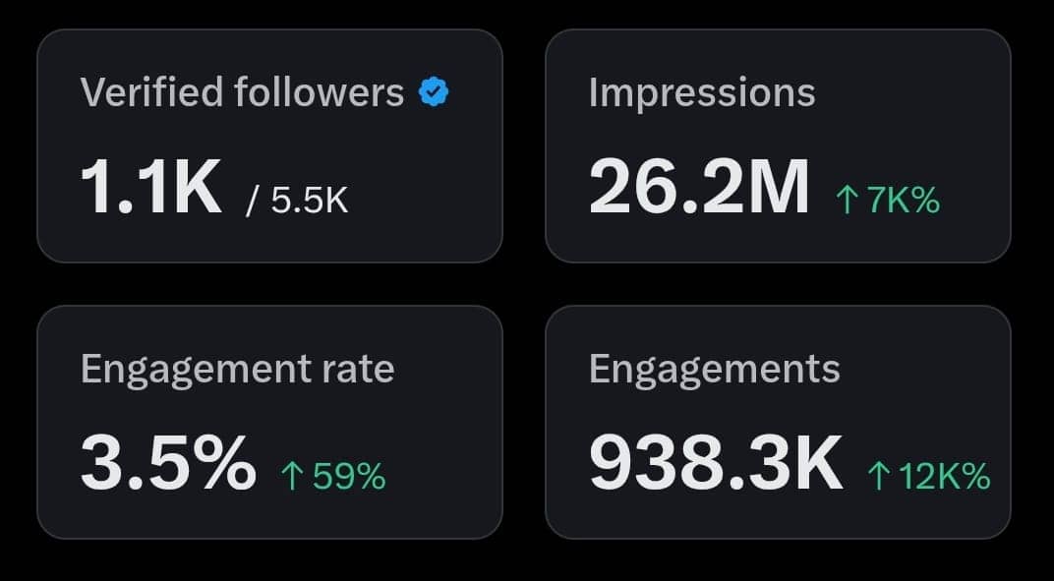Click the green arrow beside 12K%
This screenshot has width=1054, height=581.
click(x=878, y=476)
